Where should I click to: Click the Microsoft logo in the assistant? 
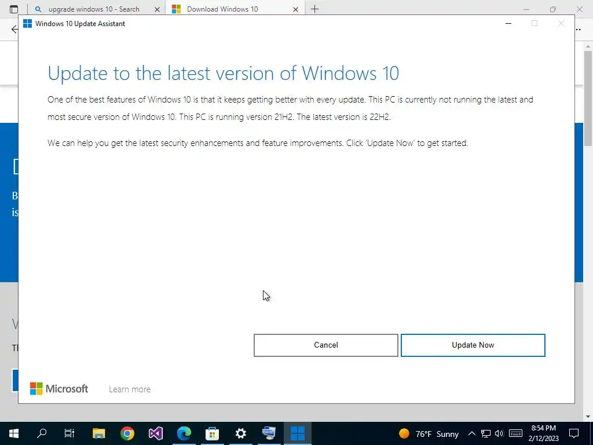(59, 389)
